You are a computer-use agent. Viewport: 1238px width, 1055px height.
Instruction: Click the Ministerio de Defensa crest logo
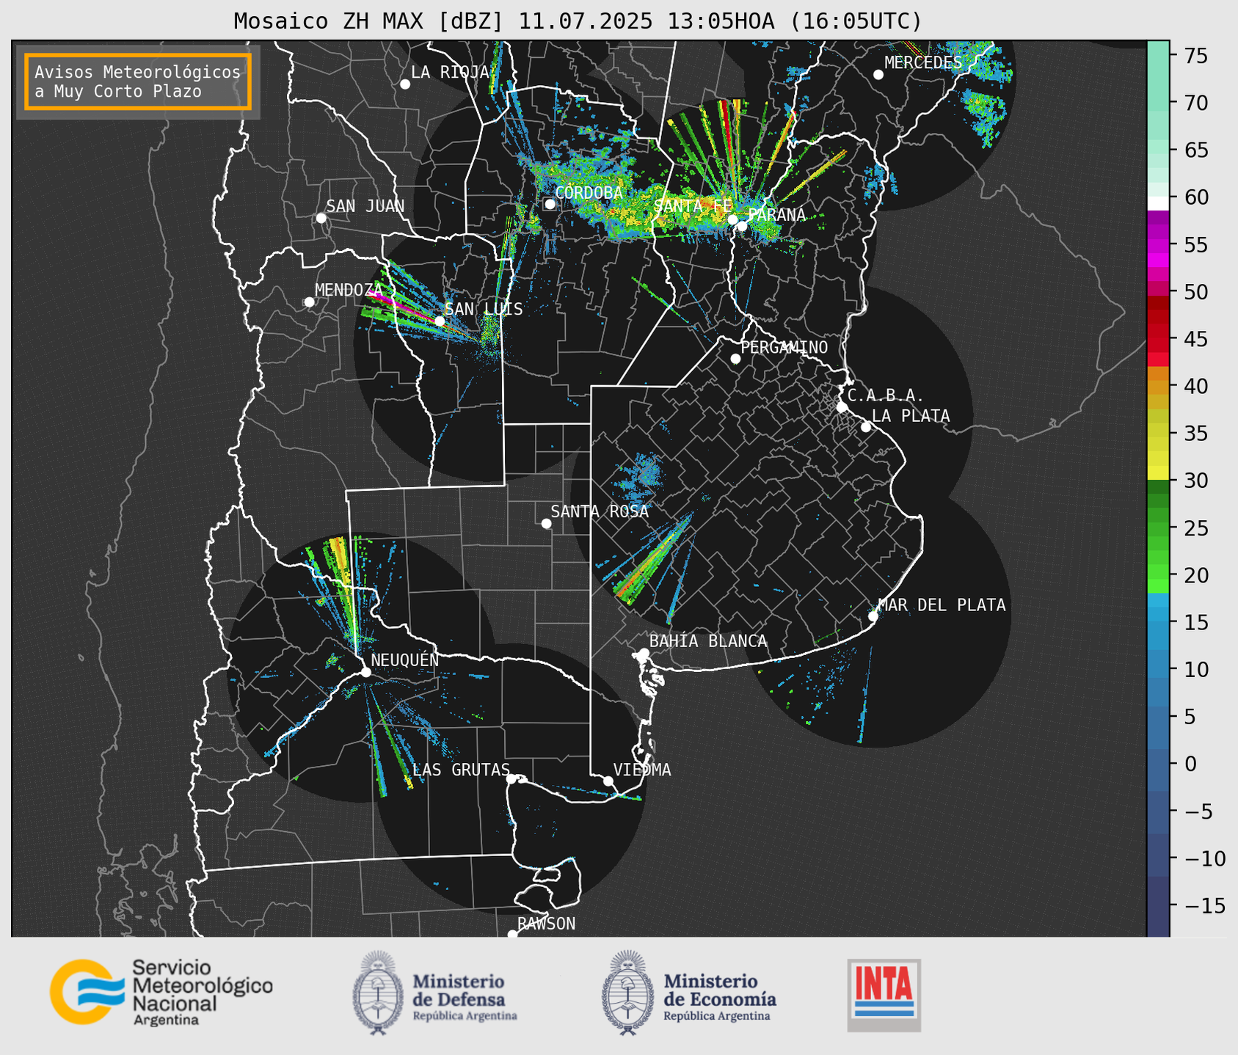[x=378, y=993]
